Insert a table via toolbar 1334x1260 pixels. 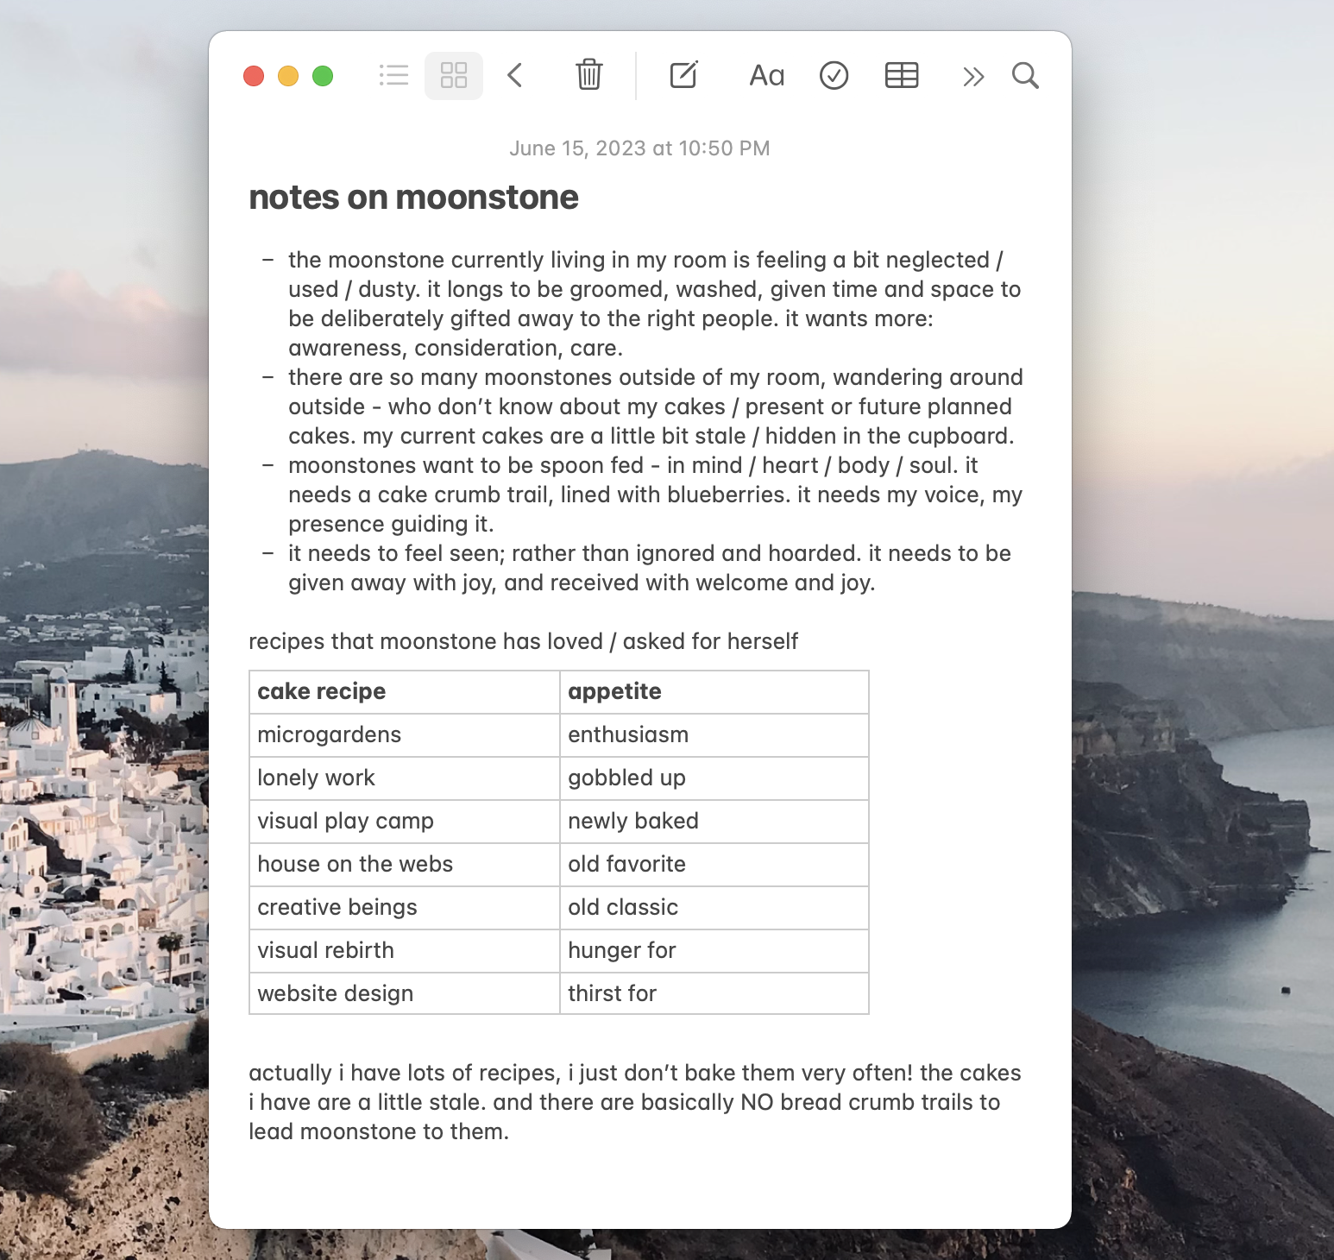point(902,76)
